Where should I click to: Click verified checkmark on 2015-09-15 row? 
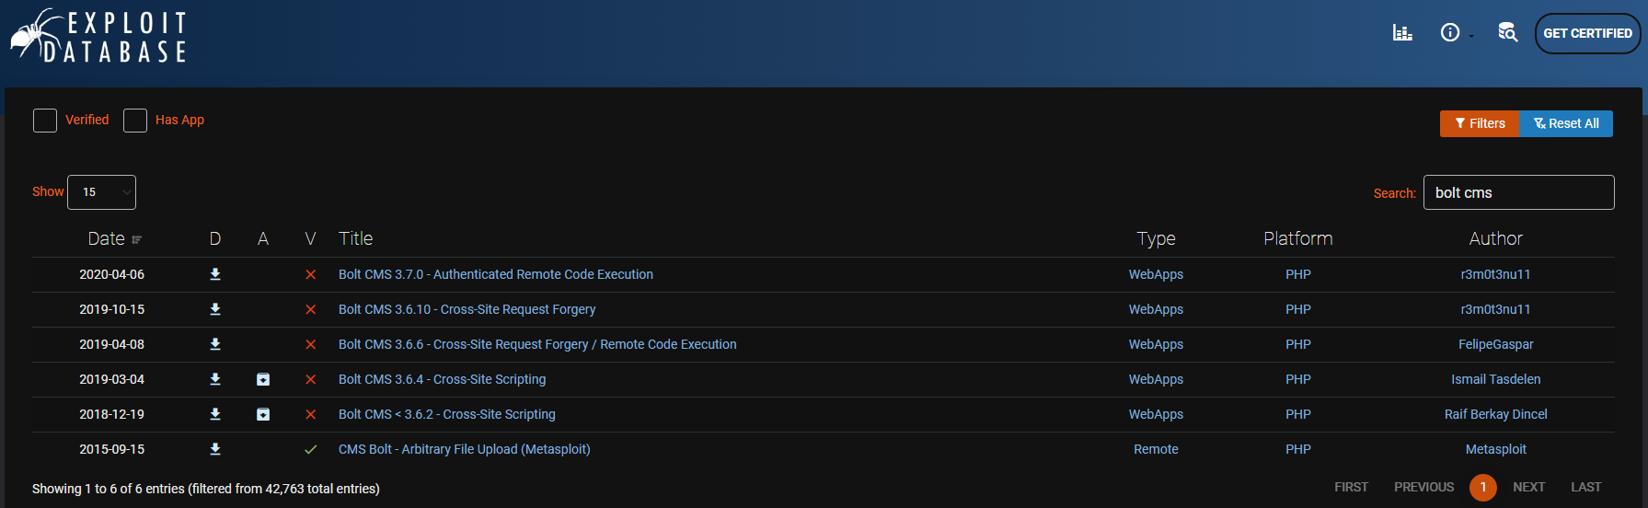point(311,449)
